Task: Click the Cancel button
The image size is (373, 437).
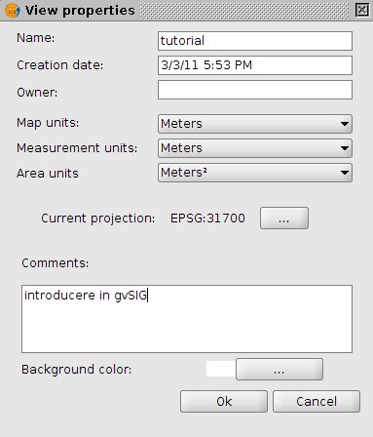Action: [x=317, y=402]
